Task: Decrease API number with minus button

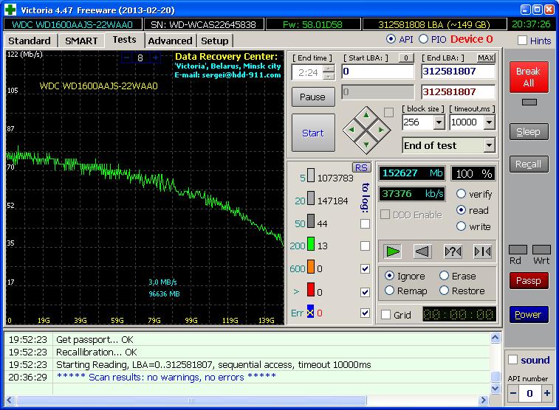Action: (513, 393)
